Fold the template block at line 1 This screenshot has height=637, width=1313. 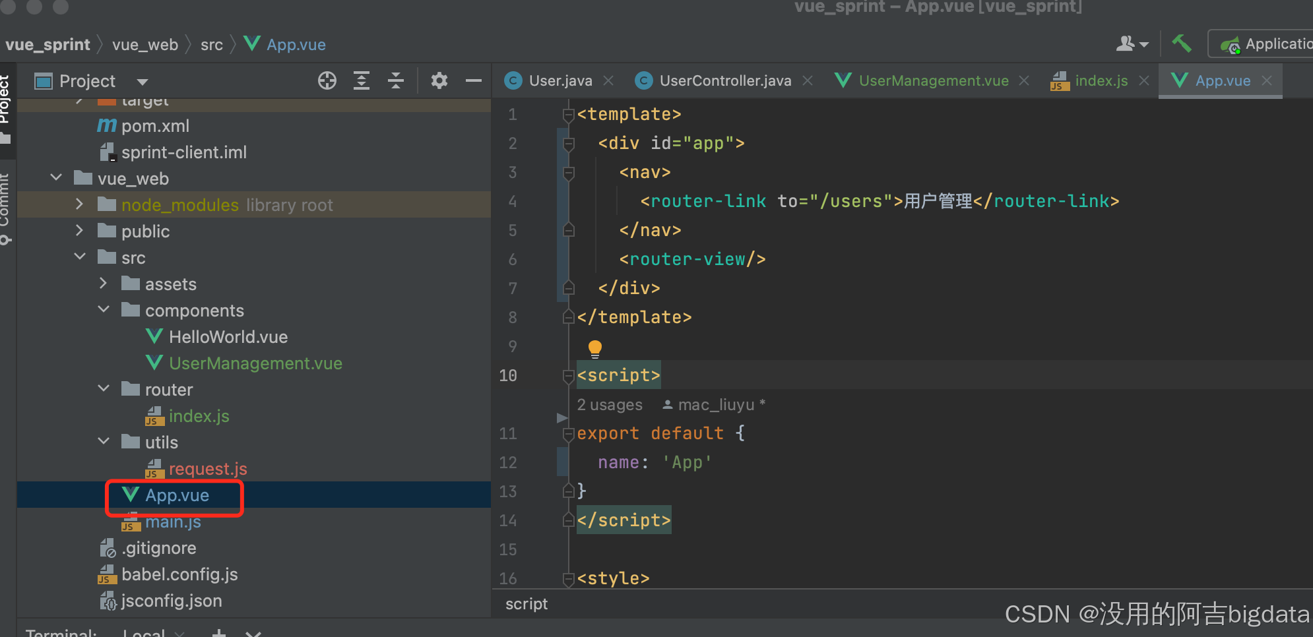[568, 115]
